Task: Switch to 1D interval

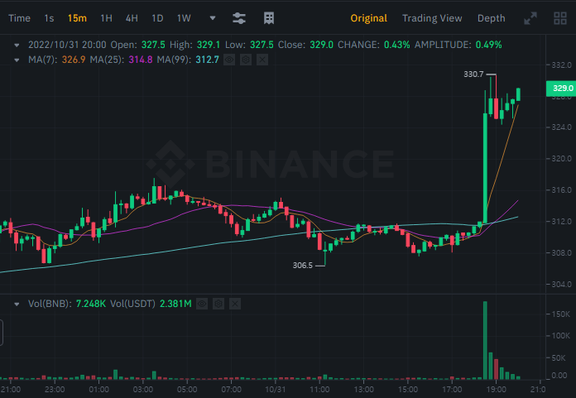Action: click(x=157, y=17)
